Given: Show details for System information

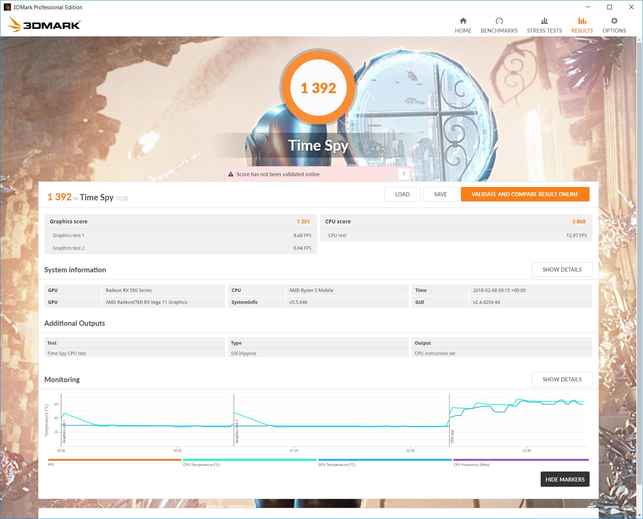Looking at the screenshot, I should (x=562, y=270).
